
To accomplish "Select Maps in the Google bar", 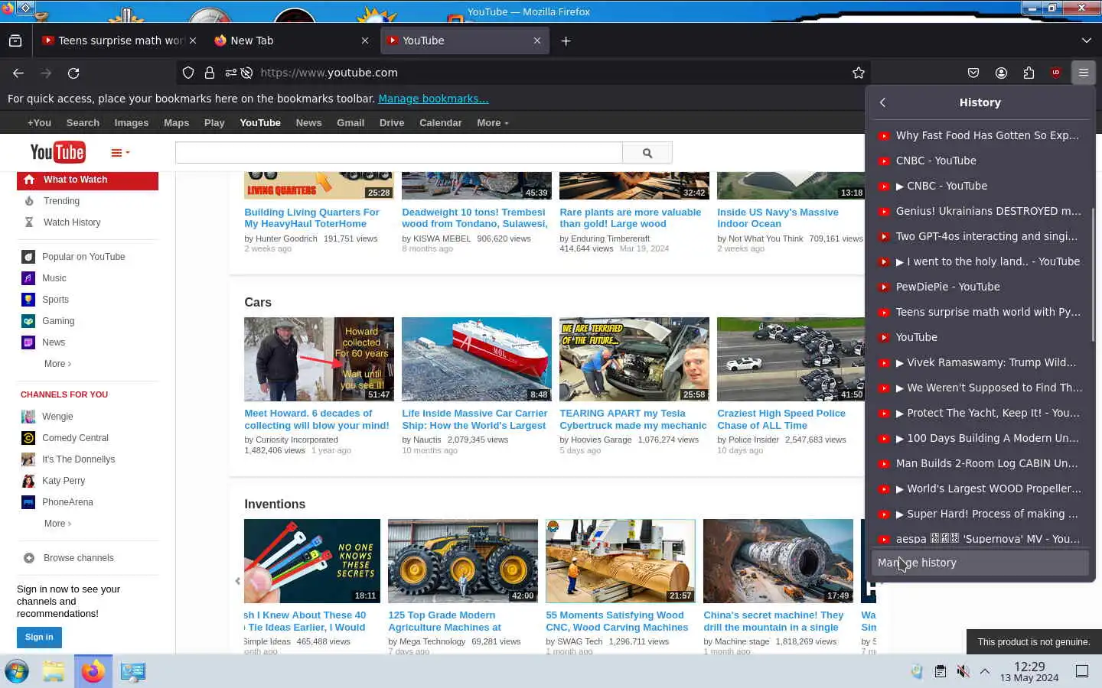I will (176, 122).
